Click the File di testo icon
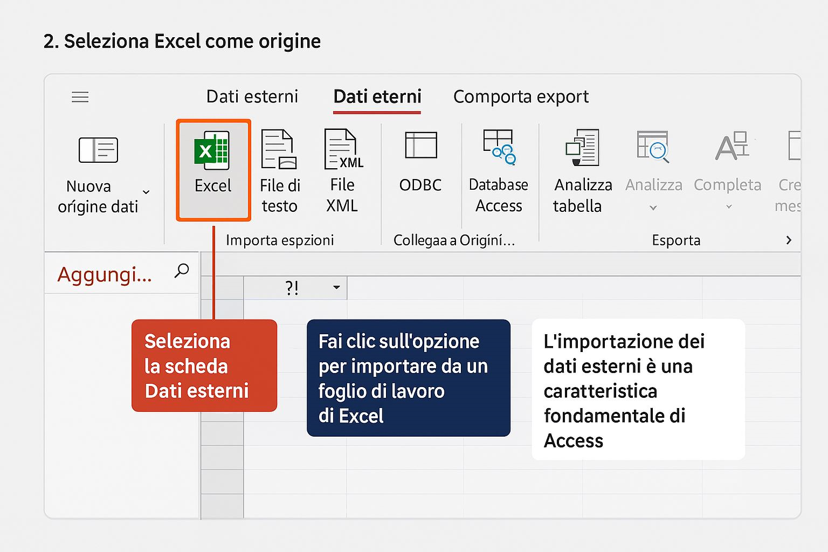828x552 pixels. tap(279, 150)
